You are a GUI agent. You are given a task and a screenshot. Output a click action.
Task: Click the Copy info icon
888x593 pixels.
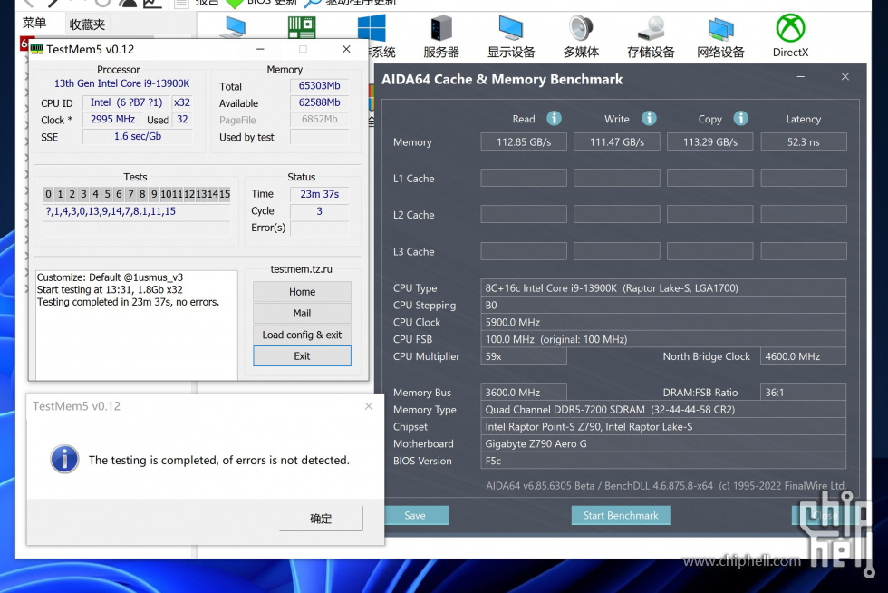(x=741, y=118)
